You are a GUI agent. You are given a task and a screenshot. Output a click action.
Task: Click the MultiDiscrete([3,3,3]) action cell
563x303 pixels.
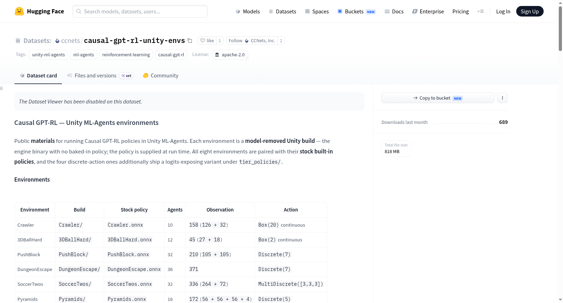(x=291, y=284)
